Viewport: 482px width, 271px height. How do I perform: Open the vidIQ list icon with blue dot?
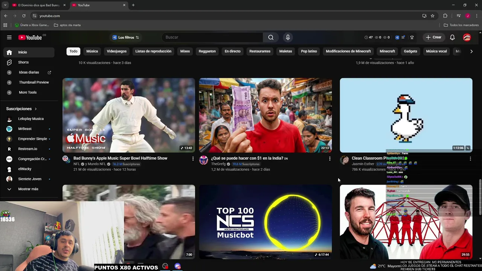pos(403,37)
